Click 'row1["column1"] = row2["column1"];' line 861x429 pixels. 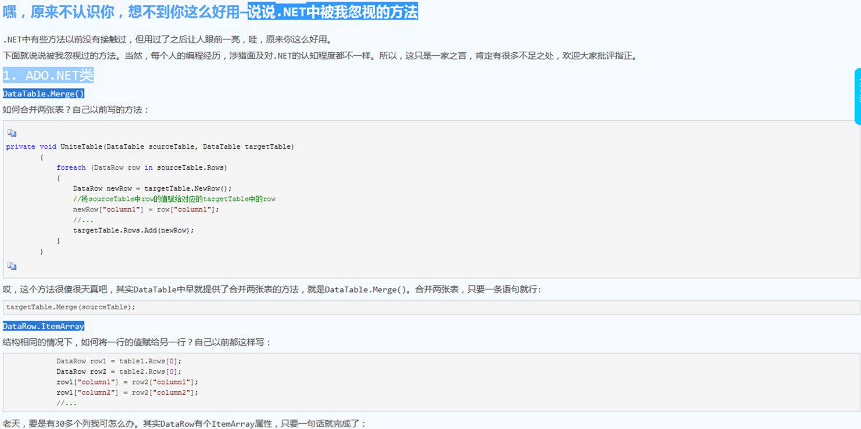pyautogui.click(x=127, y=382)
